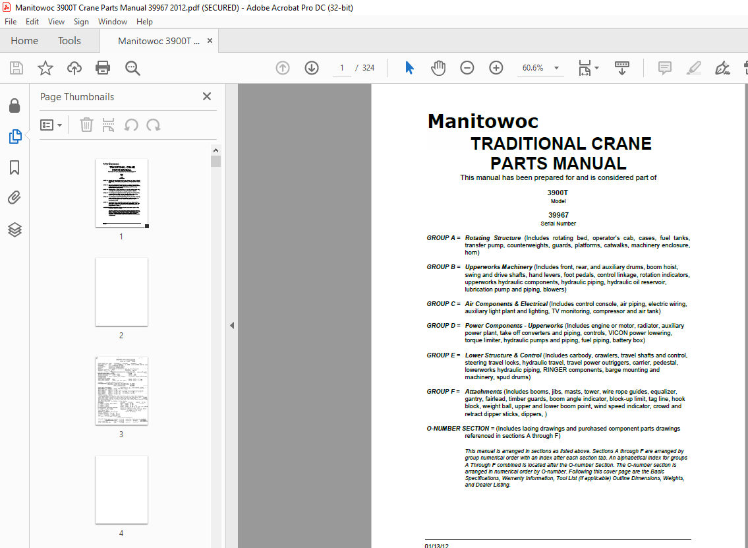Go to previous page arrow
The width and height of the screenshot is (748, 548).
283,68
